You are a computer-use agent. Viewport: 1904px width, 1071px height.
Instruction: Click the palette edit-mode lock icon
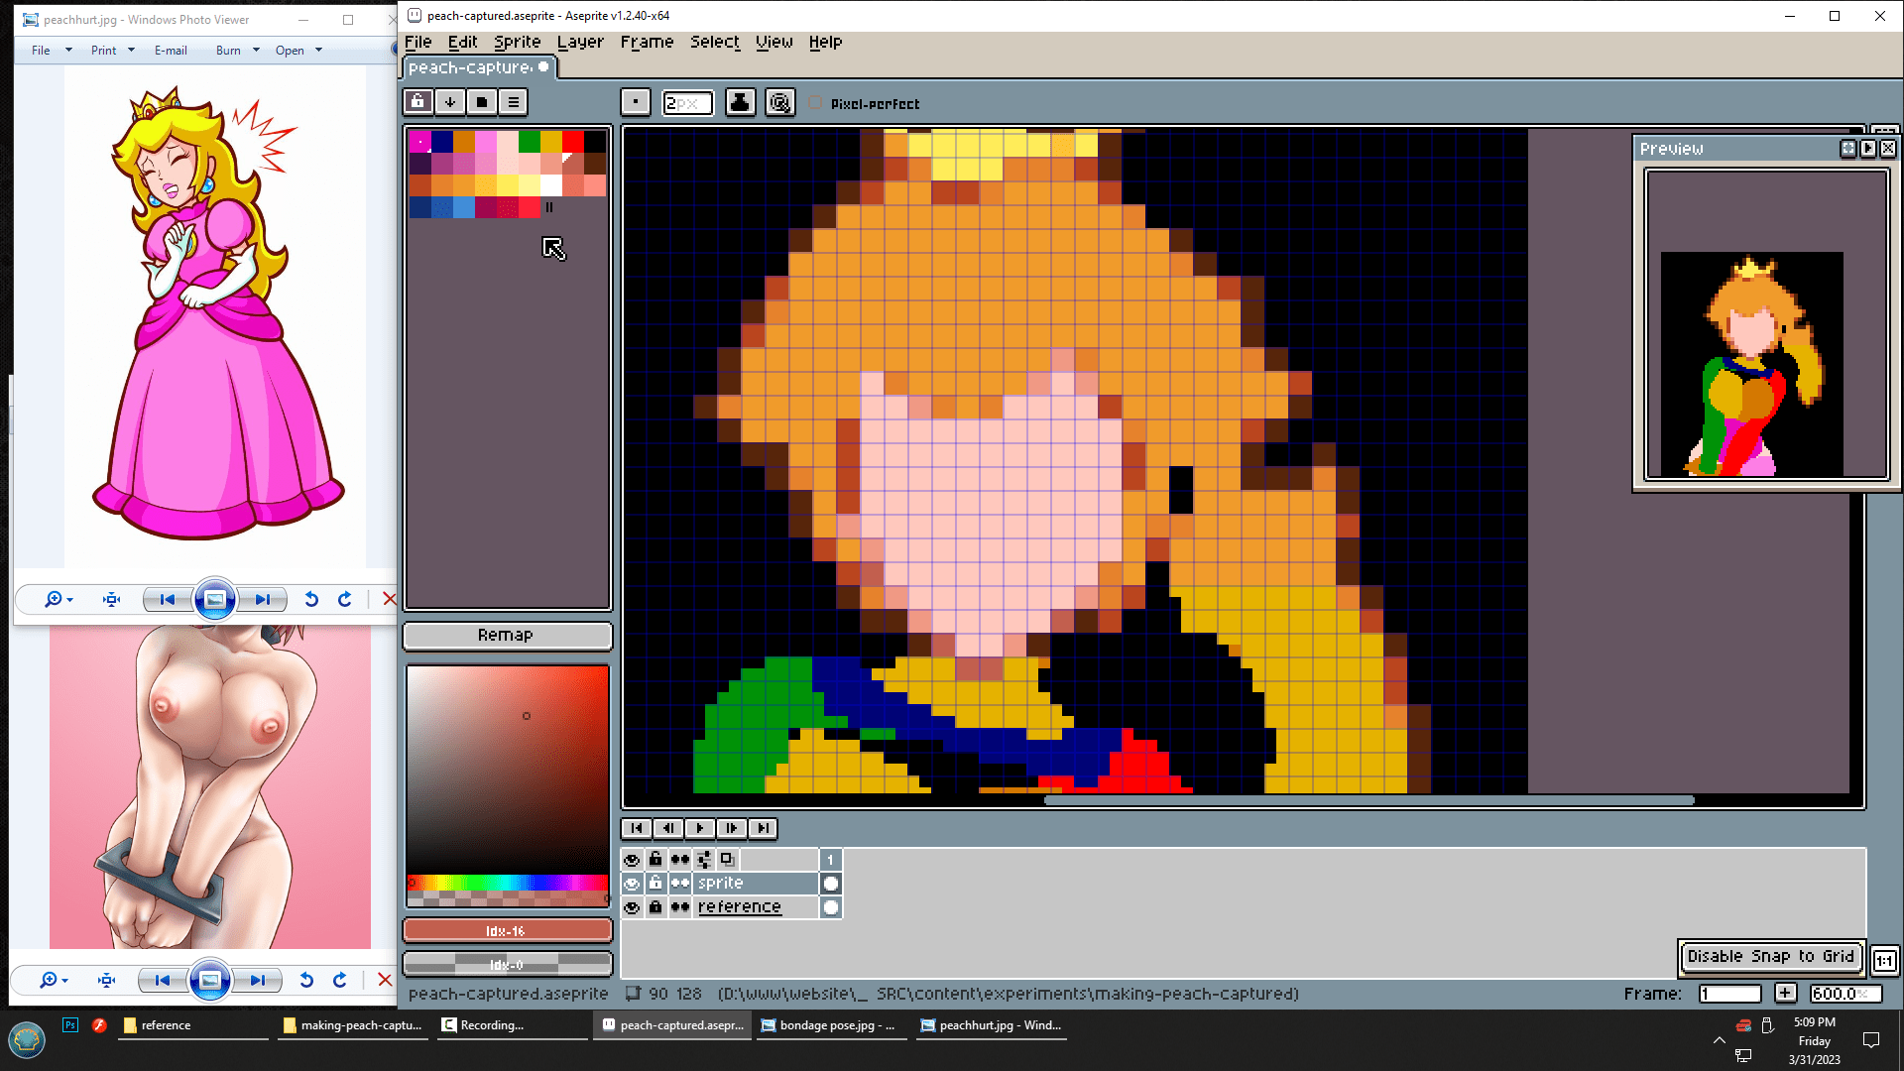pyautogui.click(x=417, y=102)
